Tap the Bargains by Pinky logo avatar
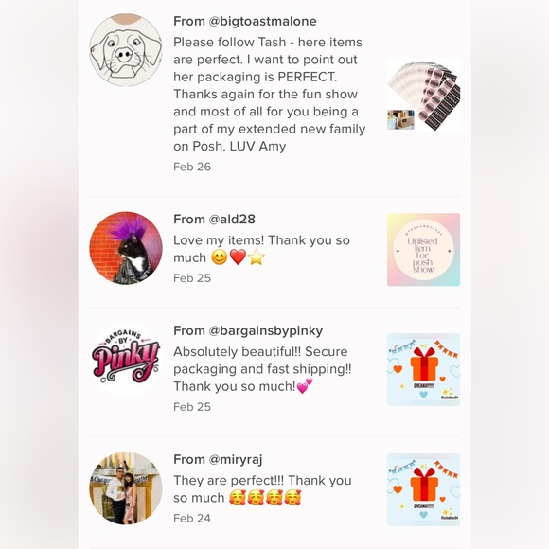Image resolution: width=549 pixels, height=549 pixels. (x=126, y=360)
